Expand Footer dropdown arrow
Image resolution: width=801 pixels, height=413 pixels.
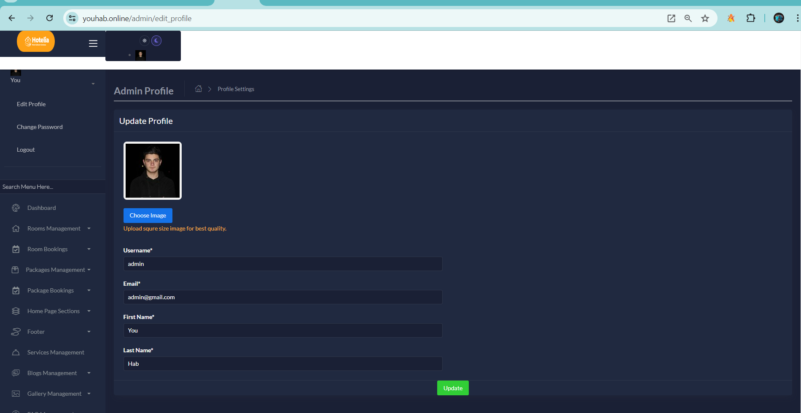[x=89, y=332]
